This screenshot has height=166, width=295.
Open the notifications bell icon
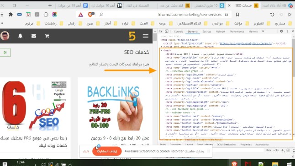[x=20, y=36]
